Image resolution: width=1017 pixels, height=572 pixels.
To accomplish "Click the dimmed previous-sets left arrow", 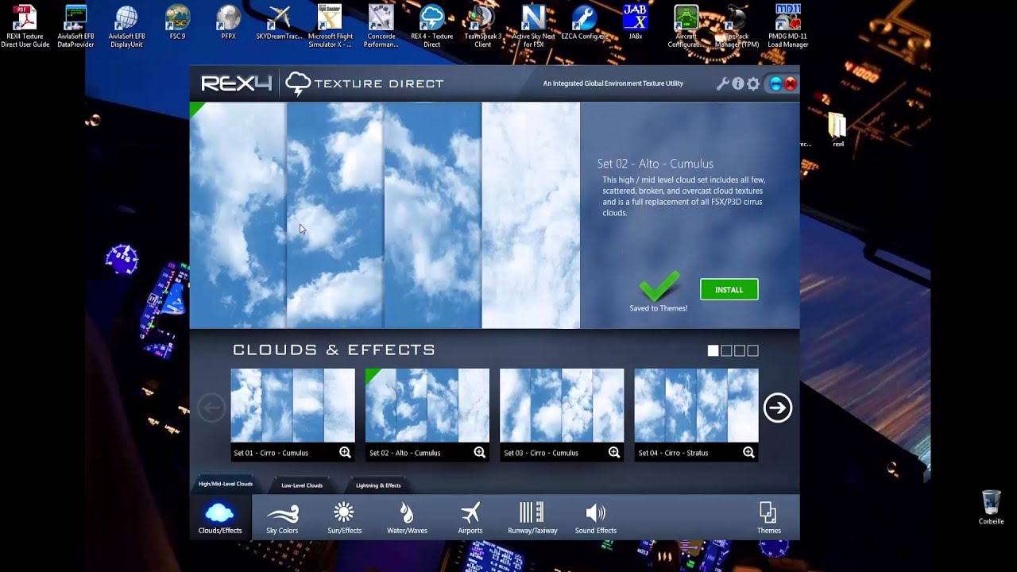I will pyautogui.click(x=211, y=408).
